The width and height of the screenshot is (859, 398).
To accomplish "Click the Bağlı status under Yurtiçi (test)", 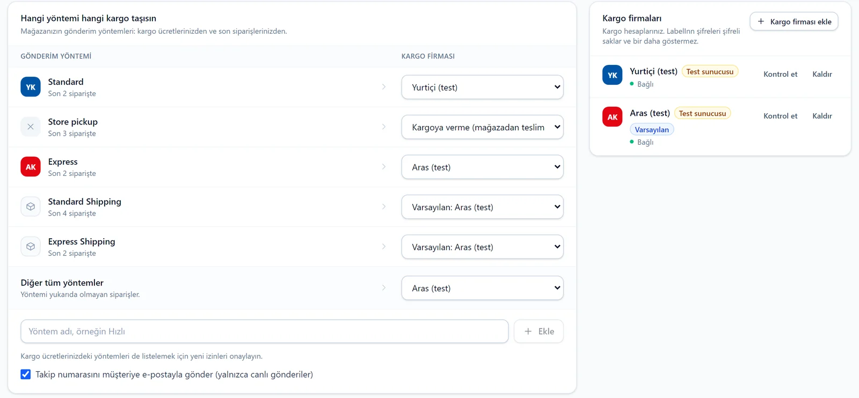I will click(x=642, y=84).
